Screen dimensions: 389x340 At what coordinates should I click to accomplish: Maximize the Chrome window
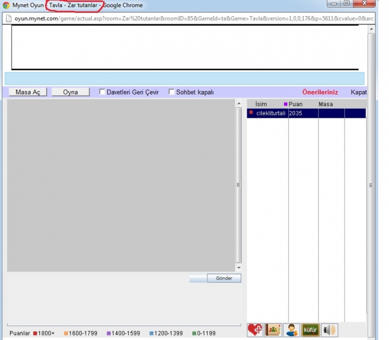(x=347, y=4)
